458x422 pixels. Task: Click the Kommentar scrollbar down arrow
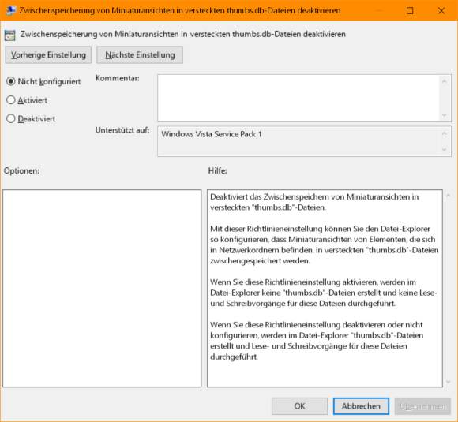(x=445, y=115)
